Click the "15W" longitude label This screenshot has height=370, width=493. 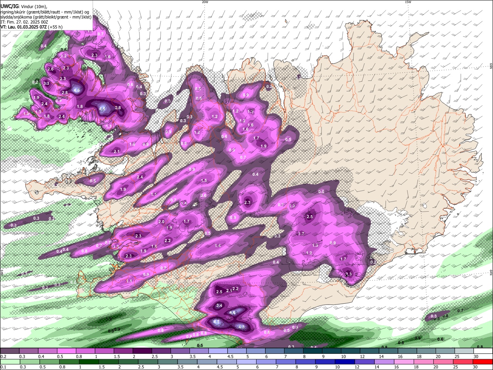(x=408, y=2)
